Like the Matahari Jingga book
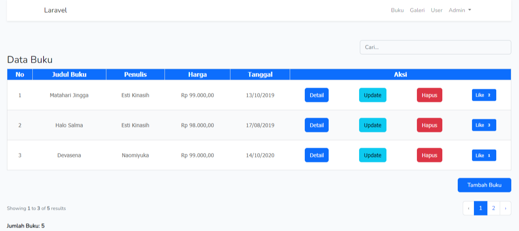The width and height of the screenshot is (519, 231). point(484,95)
